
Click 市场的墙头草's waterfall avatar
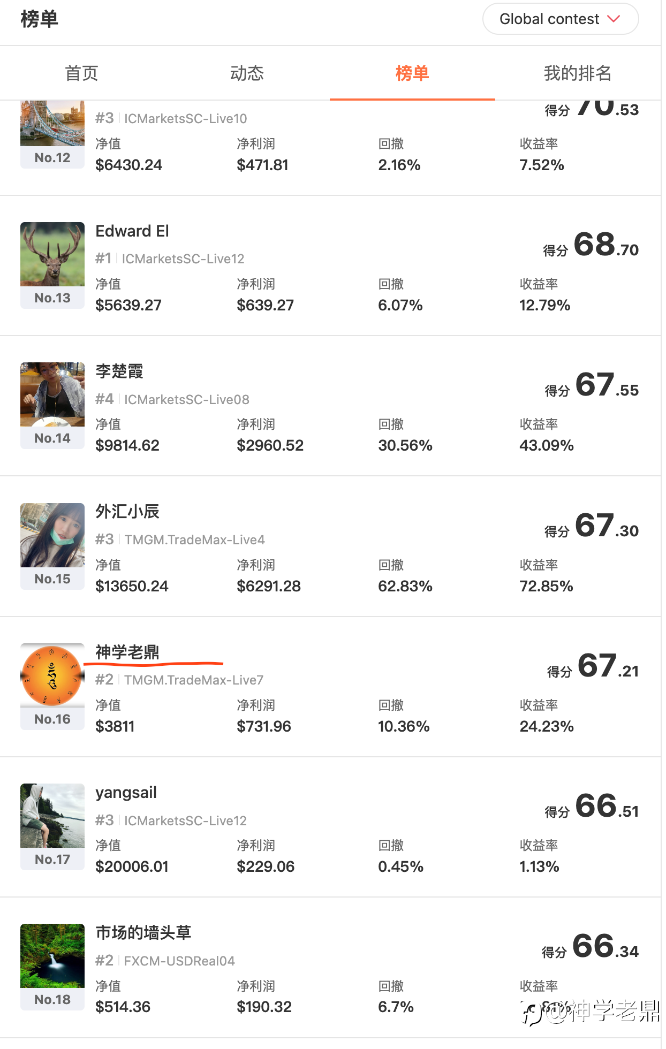[52, 956]
